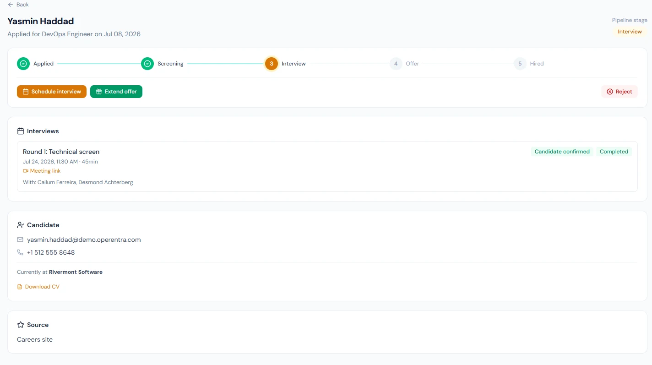Click the Candidate confirmed status badge

pos(562,152)
